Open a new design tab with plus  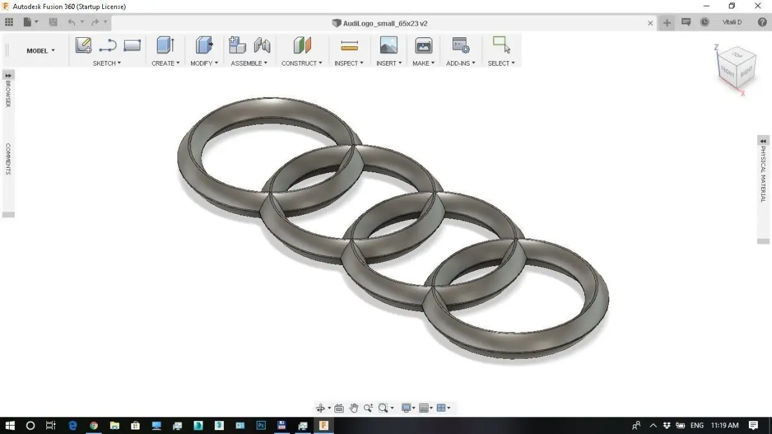pyautogui.click(x=667, y=23)
